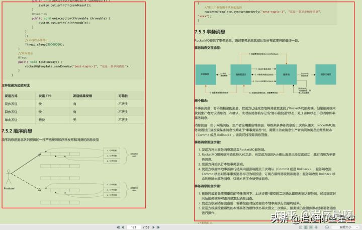Click the heading 7.5.2 顺序消息

17,131
